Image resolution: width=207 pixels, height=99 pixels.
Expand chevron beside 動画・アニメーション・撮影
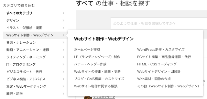tap(63, 50)
